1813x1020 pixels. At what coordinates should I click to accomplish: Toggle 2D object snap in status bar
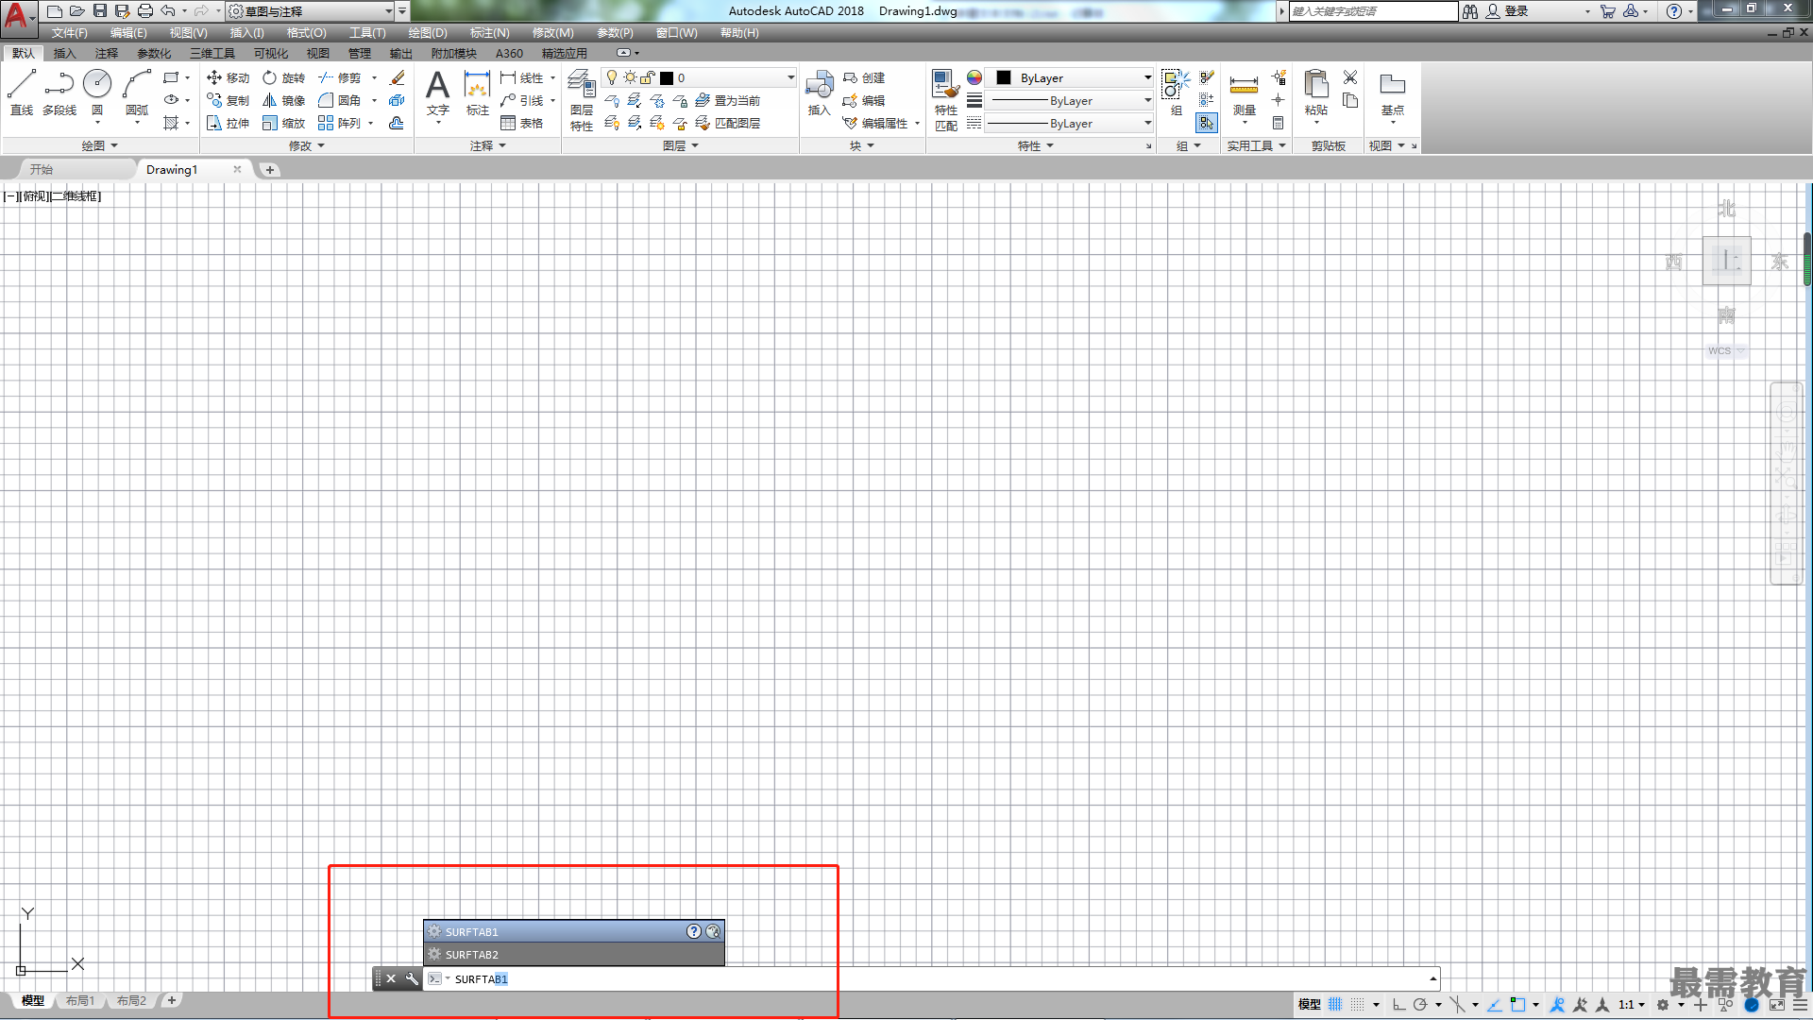[x=1517, y=1004]
